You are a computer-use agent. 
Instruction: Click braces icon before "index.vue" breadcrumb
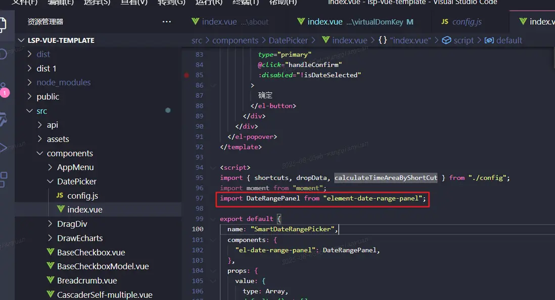coord(382,40)
